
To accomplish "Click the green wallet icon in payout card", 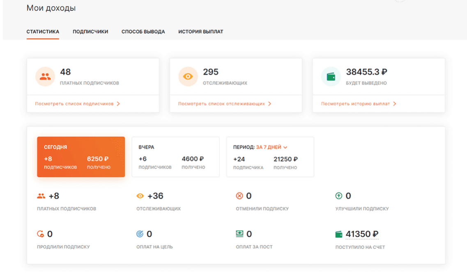I will [x=331, y=76].
